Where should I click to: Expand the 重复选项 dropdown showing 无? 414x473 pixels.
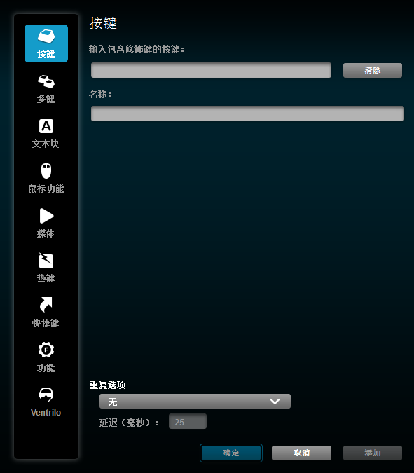click(x=195, y=402)
